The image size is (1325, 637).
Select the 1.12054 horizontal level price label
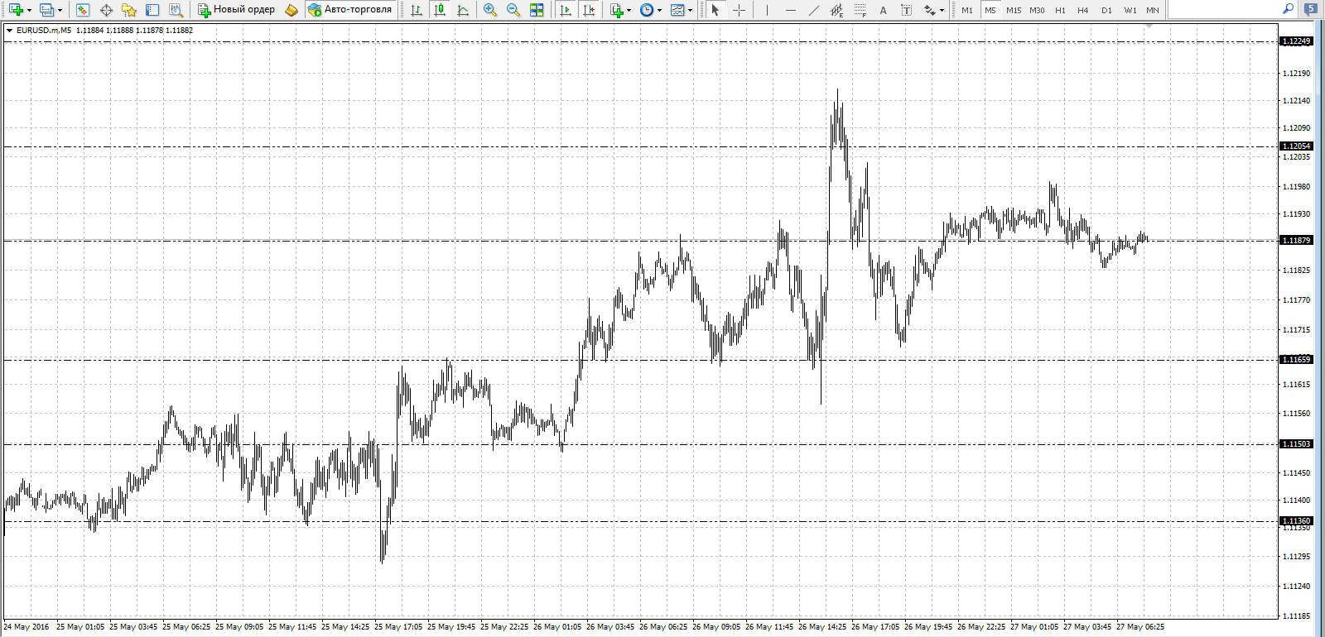(1297, 146)
